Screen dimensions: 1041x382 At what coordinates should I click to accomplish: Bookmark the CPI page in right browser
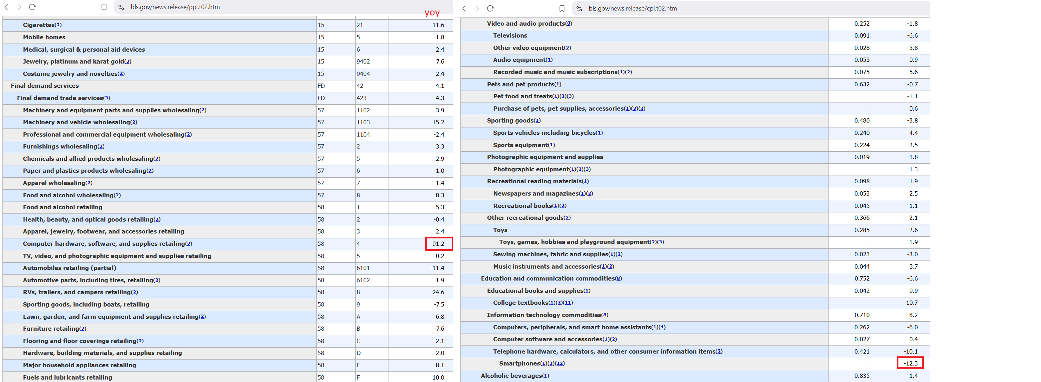click(562, 8)
